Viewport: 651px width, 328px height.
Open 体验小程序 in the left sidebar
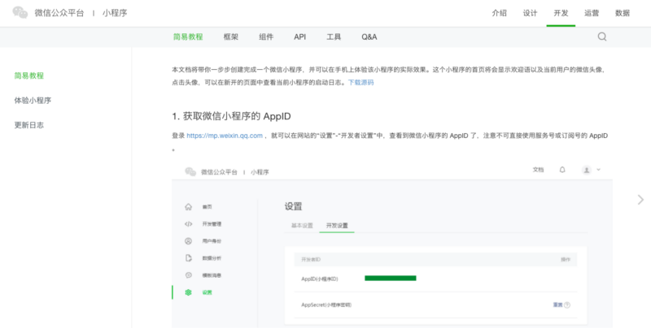(x=33, y=100)
